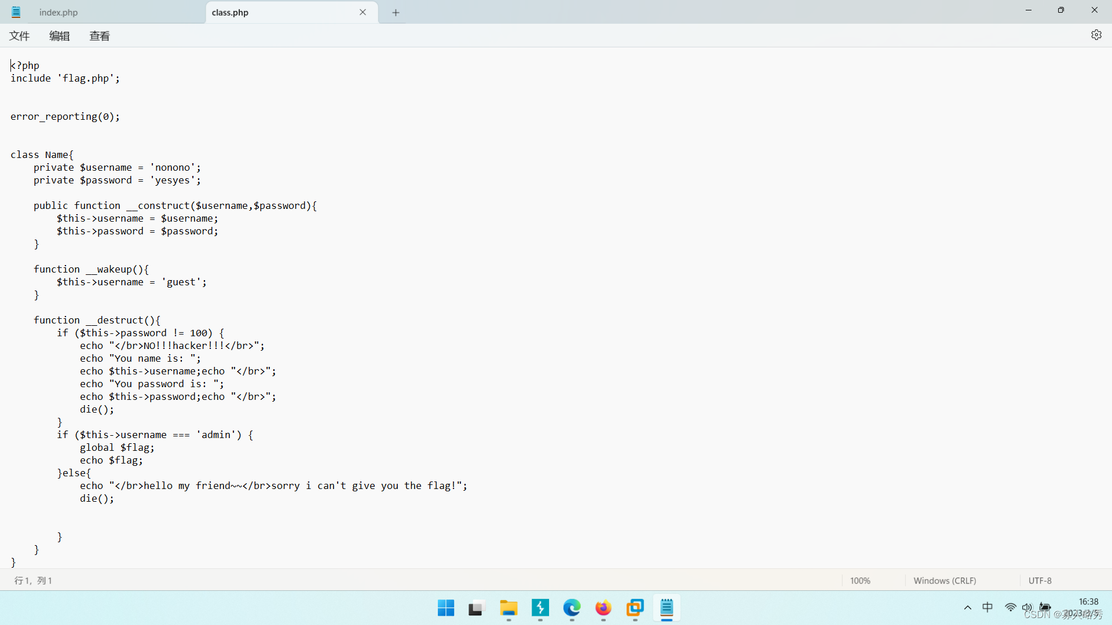Click the function __destruct(){ line

coord(97,320)
